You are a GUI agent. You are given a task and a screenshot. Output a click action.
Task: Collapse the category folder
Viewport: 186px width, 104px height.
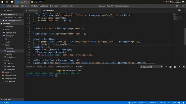point(9,48)
